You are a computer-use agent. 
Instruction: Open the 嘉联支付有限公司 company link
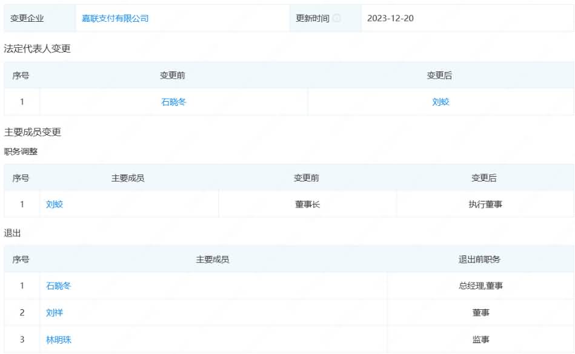[115, 18]
